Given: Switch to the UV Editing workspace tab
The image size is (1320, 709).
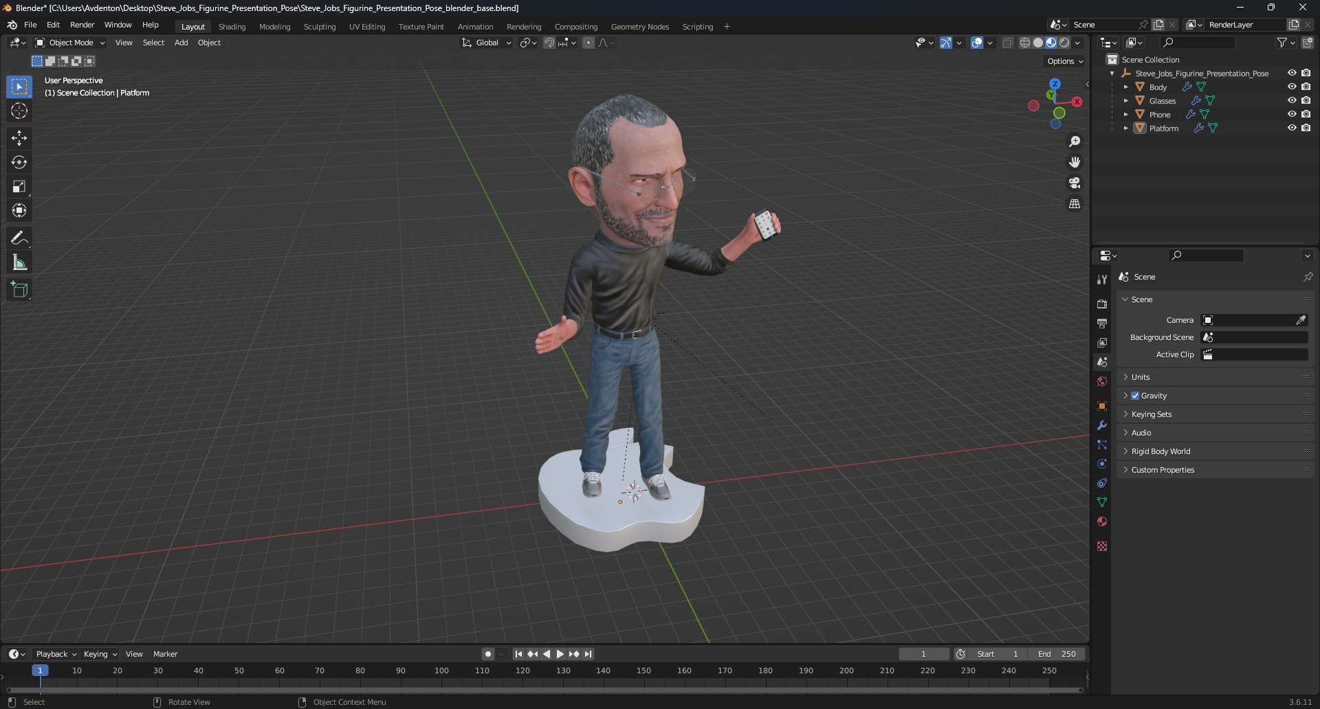Looking at the screenshot, I should tap(367, 27).
